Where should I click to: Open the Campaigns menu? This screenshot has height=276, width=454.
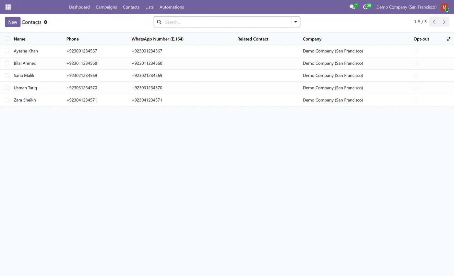click(x=106, y=7)
